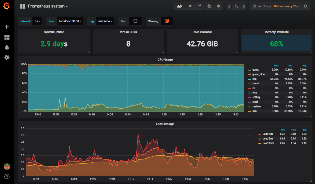Save the dashboard with disk icon
This screenshot has height=184, width=315.
click(209, 6)
